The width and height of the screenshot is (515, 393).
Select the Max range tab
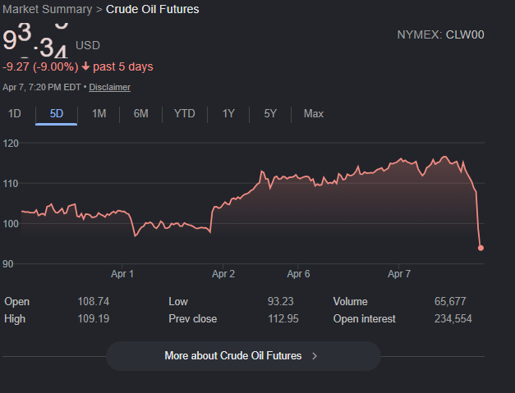click(x=314, y=114)
